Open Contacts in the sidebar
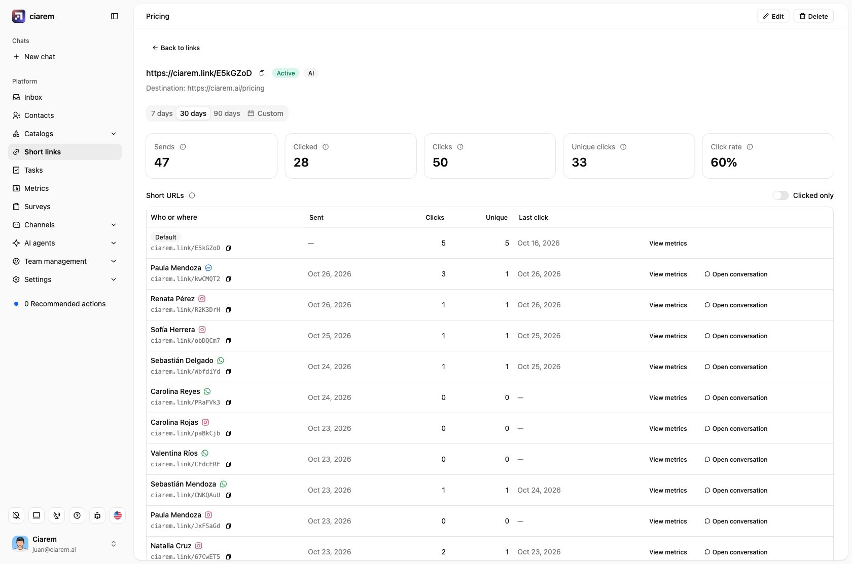Image resolution: width=852 pixels, height=564 pixels. coord(65,115)
